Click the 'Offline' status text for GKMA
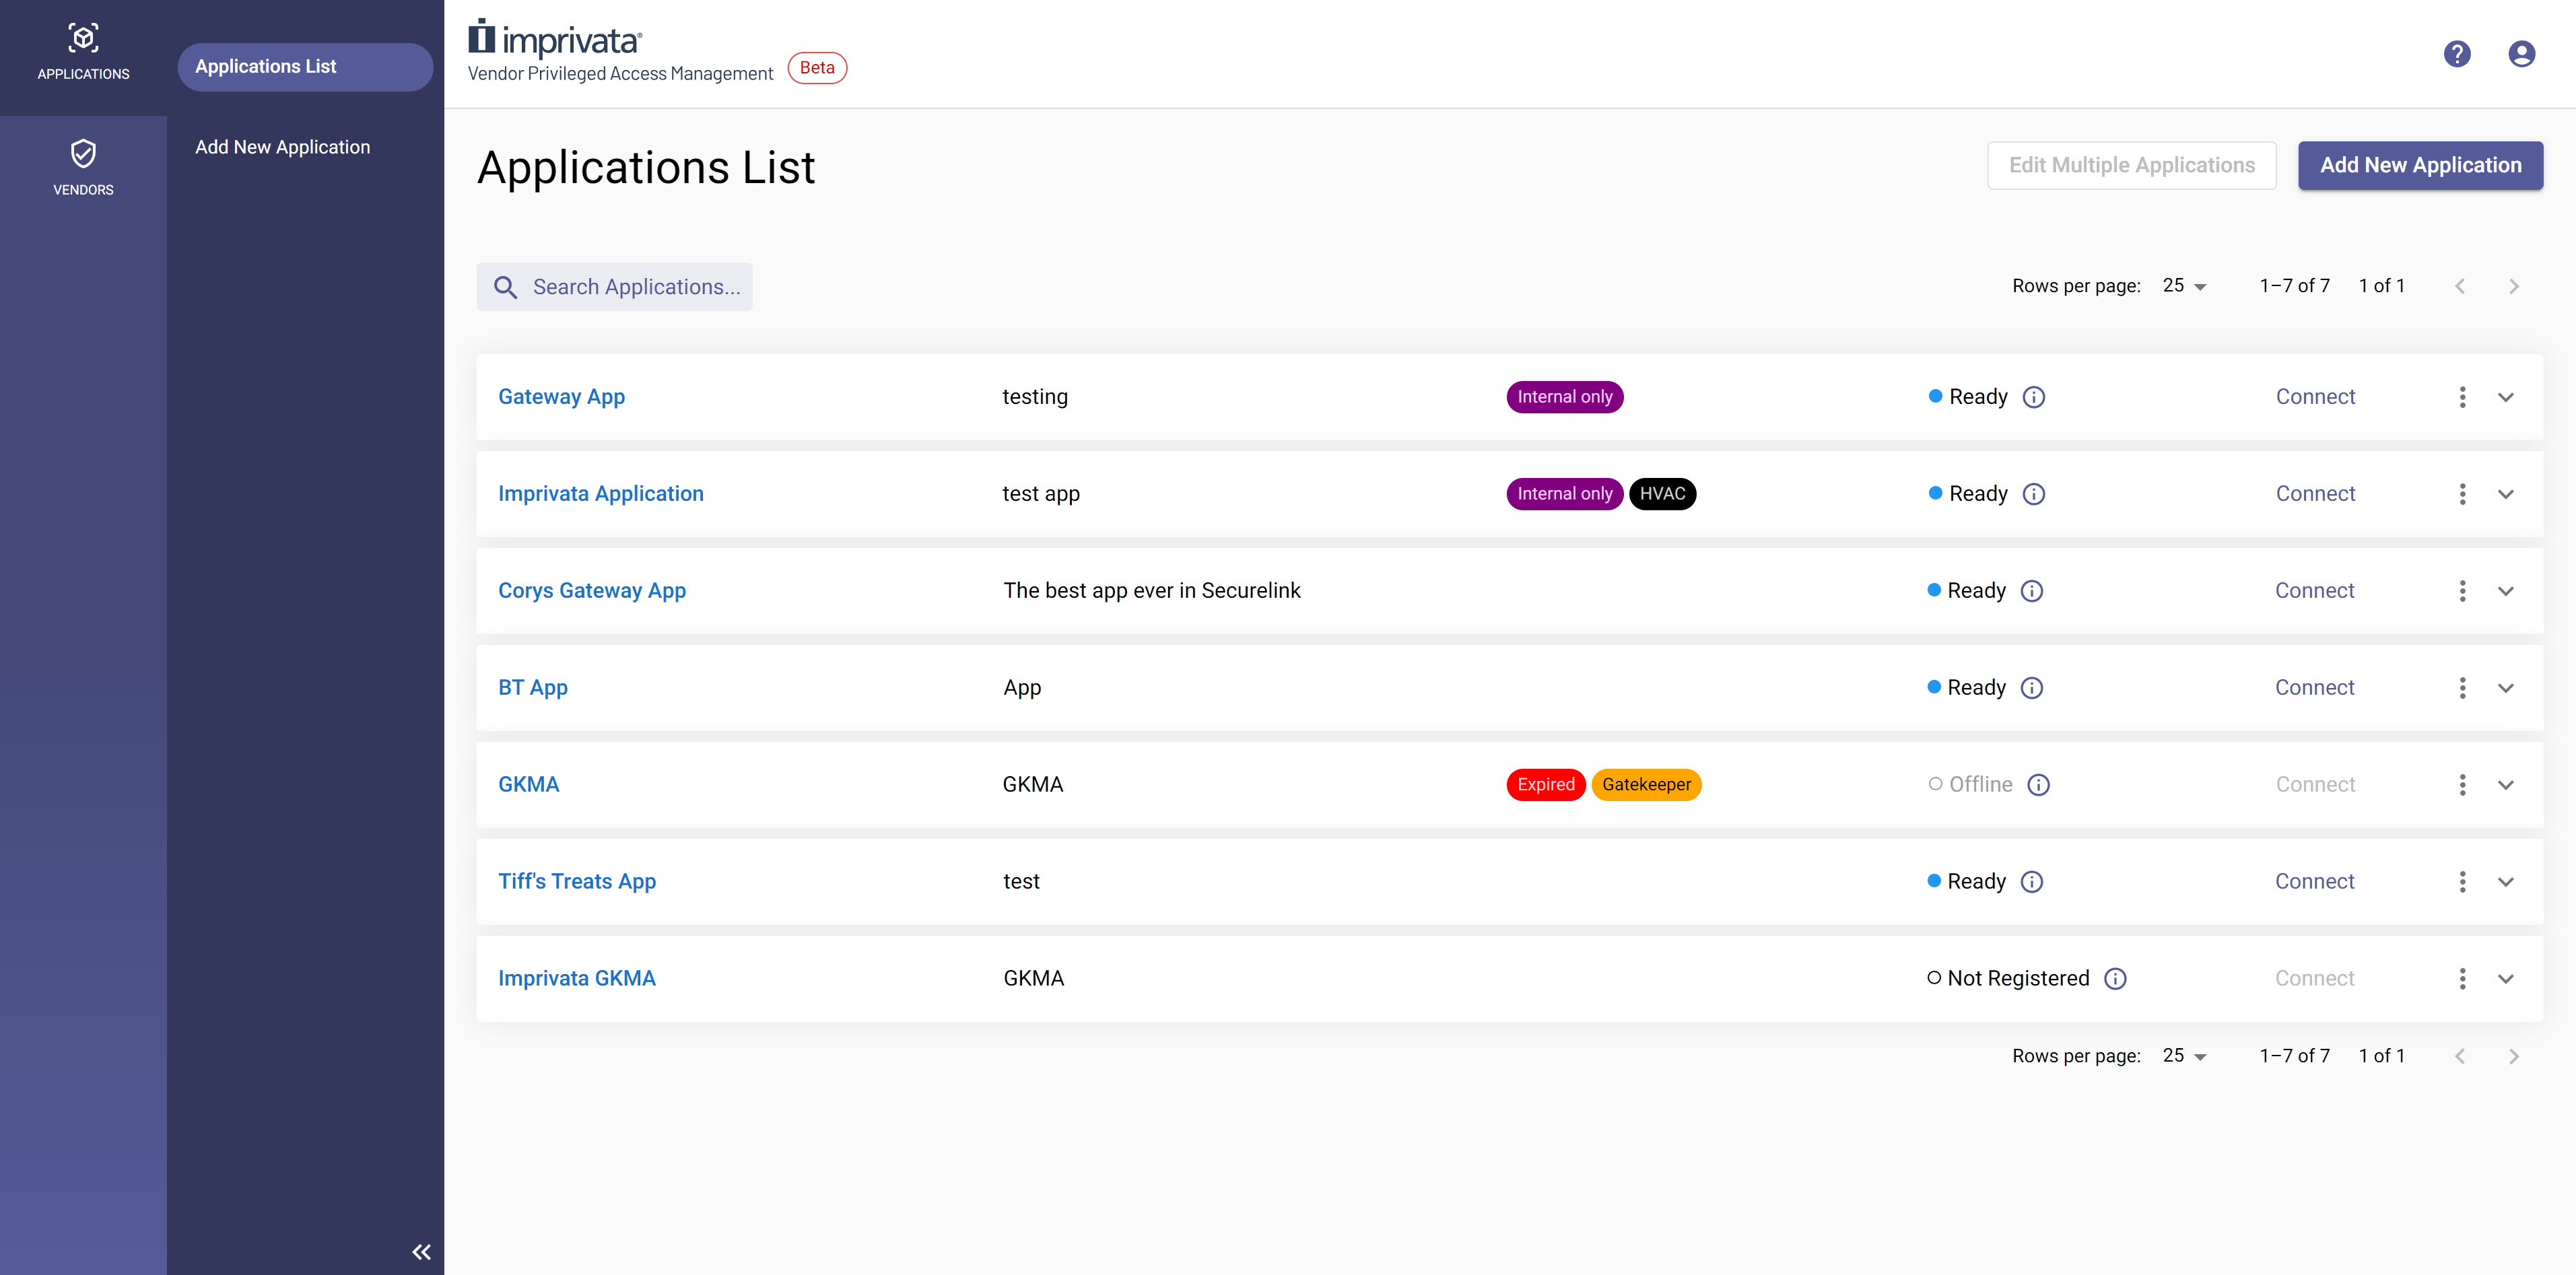The image size is (2576, 1275). (1980, 785)
